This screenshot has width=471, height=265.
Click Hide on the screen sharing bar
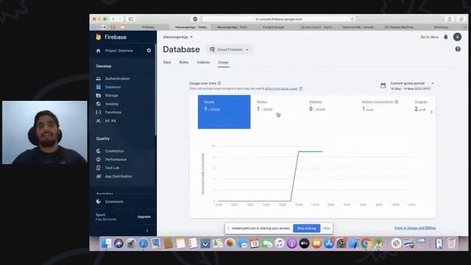327,228
